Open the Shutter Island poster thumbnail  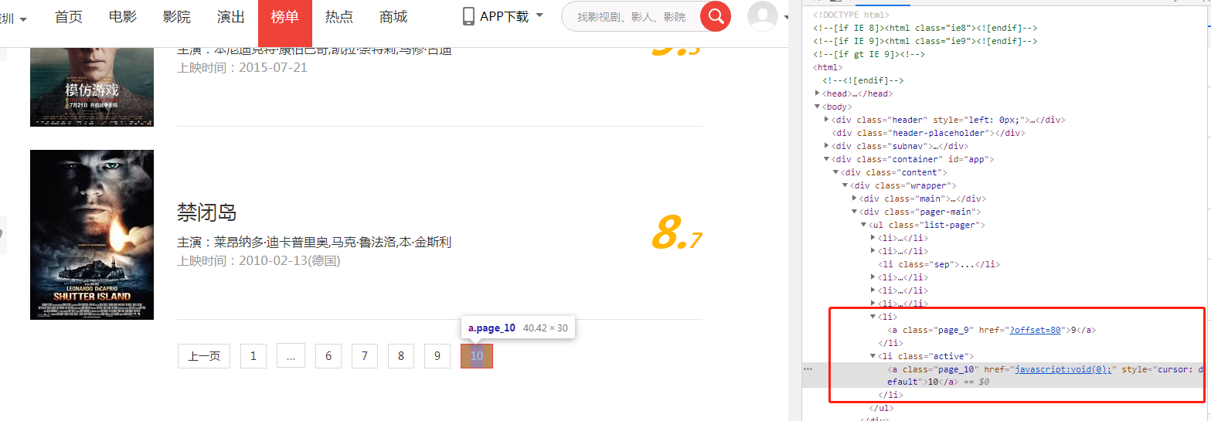[92, 234]
